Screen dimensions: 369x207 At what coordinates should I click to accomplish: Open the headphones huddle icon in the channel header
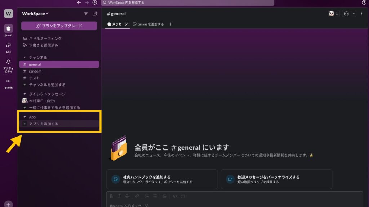347,14
